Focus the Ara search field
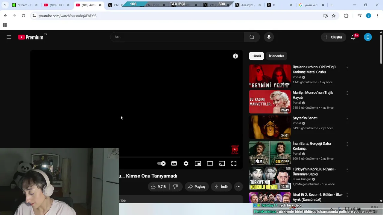This screenshot has width=383, height=215. pyautogui.click(x=177, y=37)
